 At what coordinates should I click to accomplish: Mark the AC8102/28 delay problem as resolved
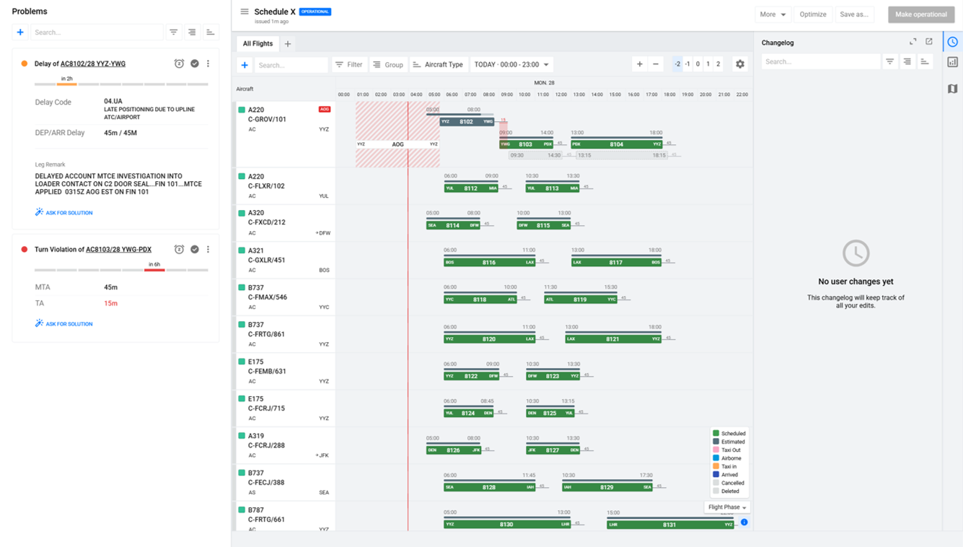(x=195, y=64)
